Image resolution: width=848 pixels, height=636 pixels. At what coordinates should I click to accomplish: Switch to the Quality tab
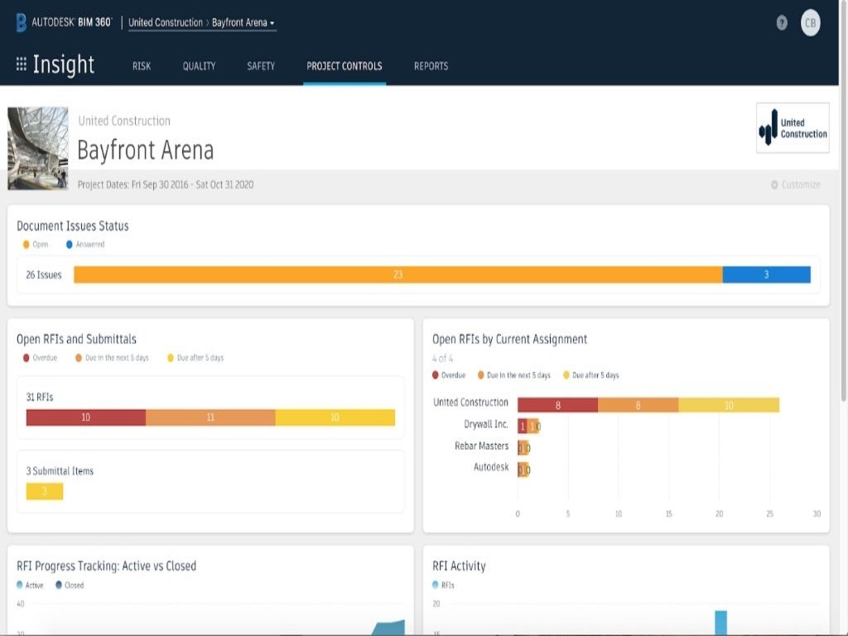coord(199,66)
